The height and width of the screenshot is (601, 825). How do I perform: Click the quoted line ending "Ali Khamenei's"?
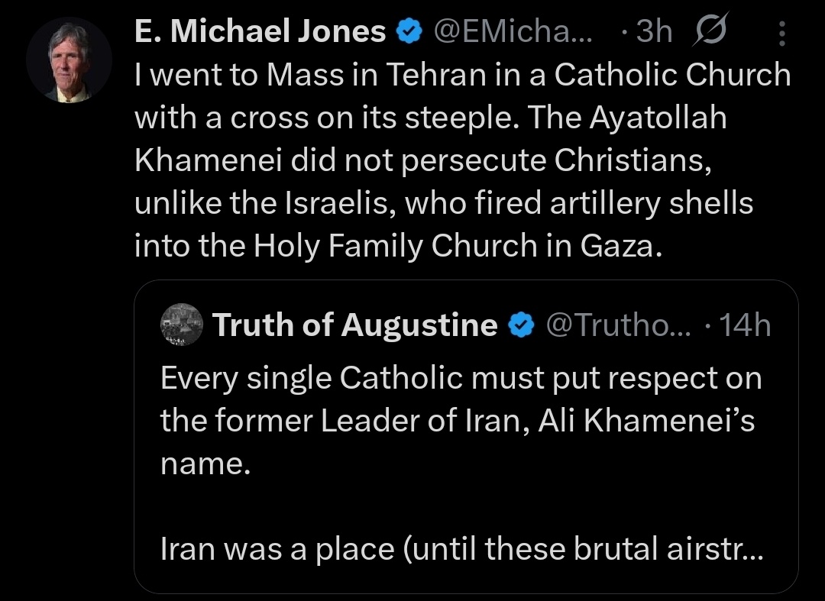pos(457,422)
